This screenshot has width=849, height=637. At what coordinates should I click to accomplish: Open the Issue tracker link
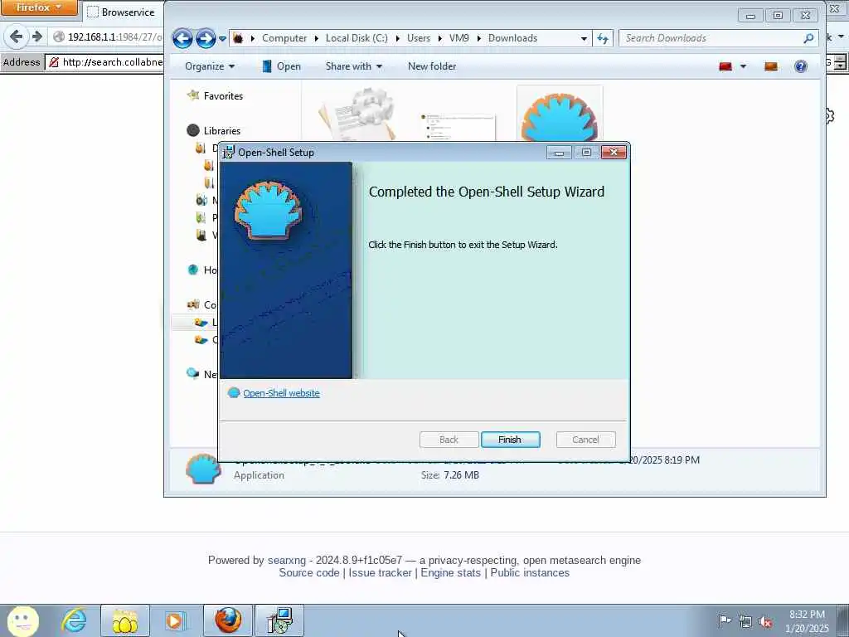(x=380, y=572)
